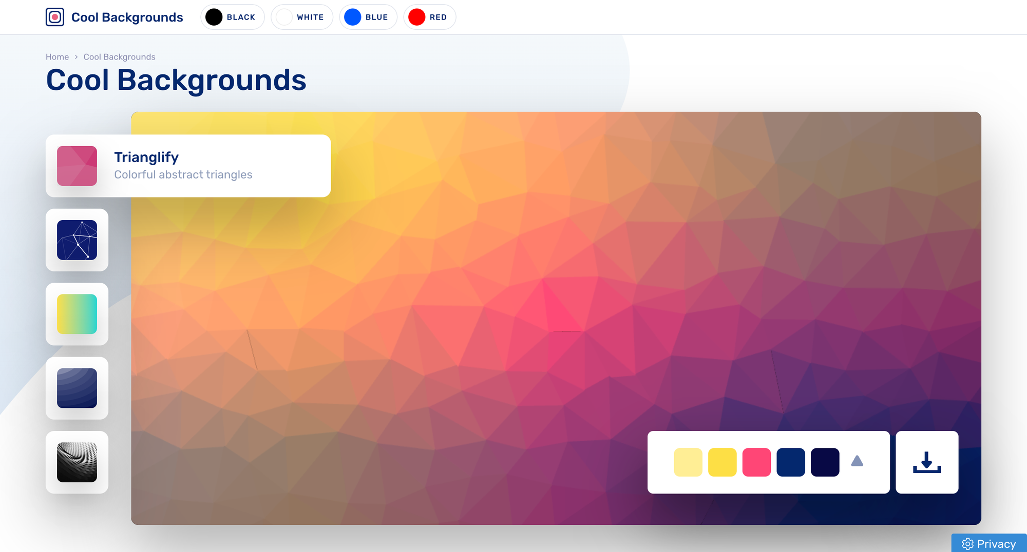
Task: Click the 'Colorful abstract triangles' subtitle
Action: point(183,174)
